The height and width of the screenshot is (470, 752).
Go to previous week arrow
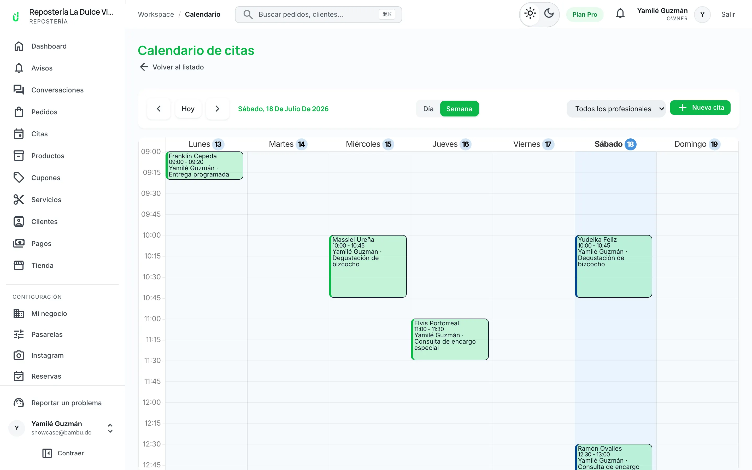pos(159,109)
